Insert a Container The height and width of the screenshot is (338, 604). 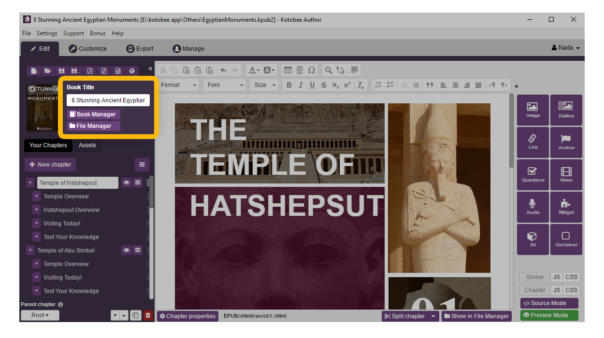[566, 239]
